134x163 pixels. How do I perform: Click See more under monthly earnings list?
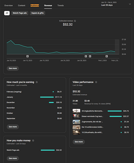coord(13,127)
